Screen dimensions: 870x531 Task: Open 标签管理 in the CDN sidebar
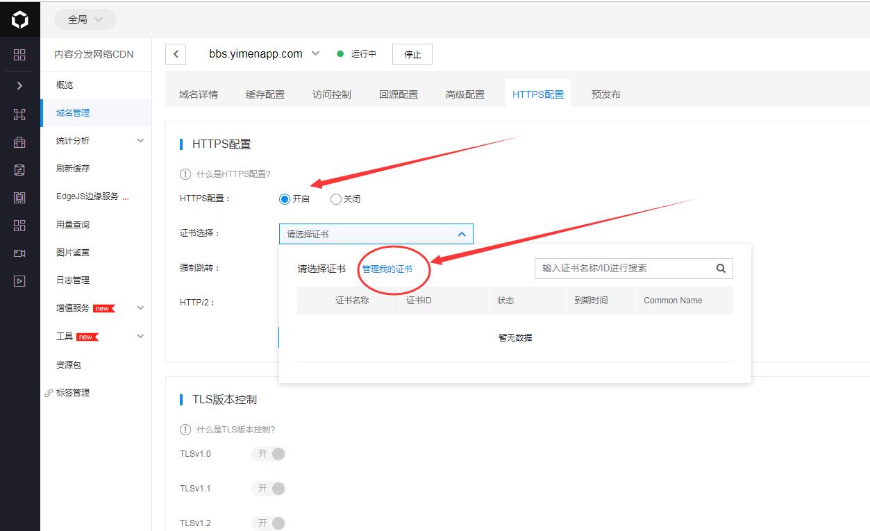[x=73, y=393]
